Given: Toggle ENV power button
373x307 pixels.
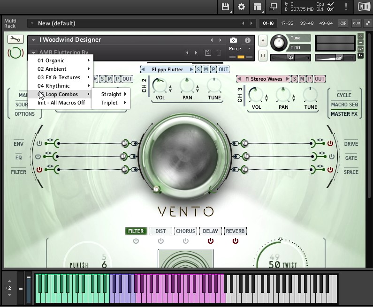Looking at the screenshot, I should (x=39, y=143).
